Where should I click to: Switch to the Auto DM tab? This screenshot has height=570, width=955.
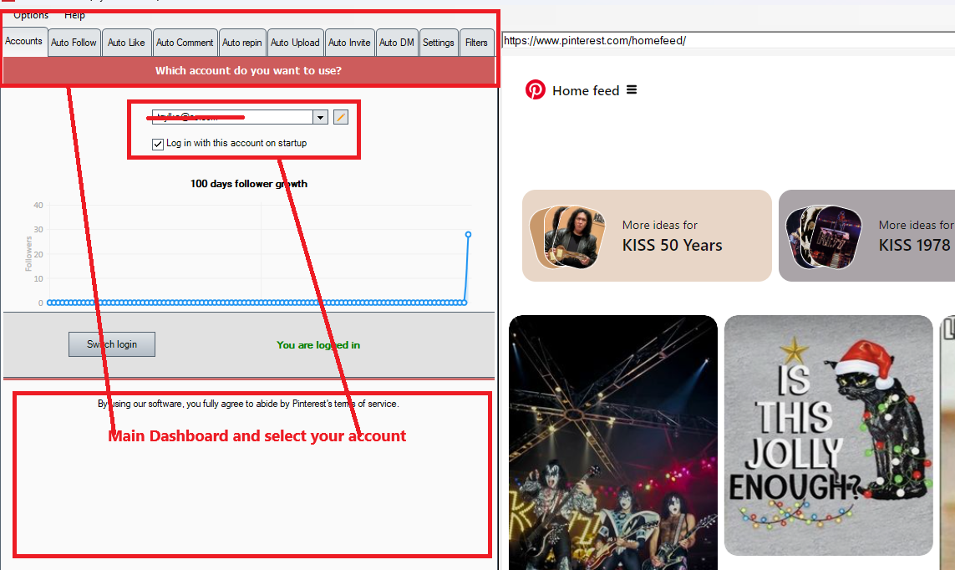(x=396, y=43)
